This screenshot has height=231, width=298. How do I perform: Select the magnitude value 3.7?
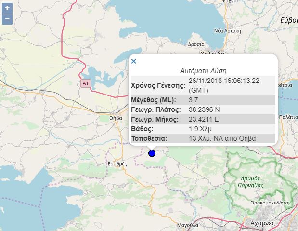(x=193, y=100)
